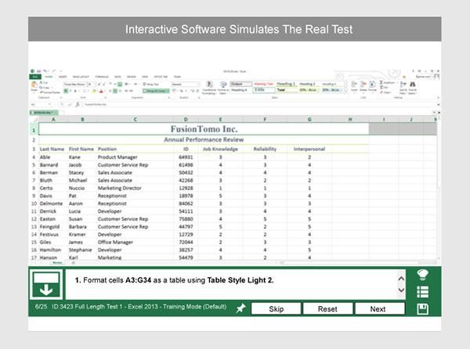Toggle Bottom Align in alignment group
The image size is (470, 349).
pos(120,84)
